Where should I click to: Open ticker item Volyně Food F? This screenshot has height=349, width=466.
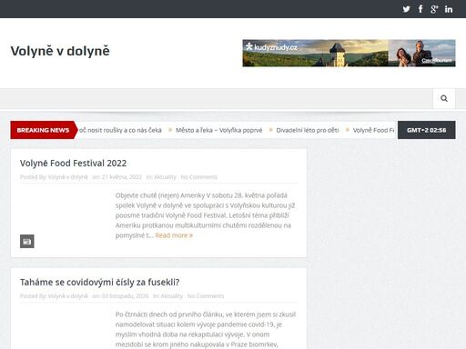(x=373, y=130)
